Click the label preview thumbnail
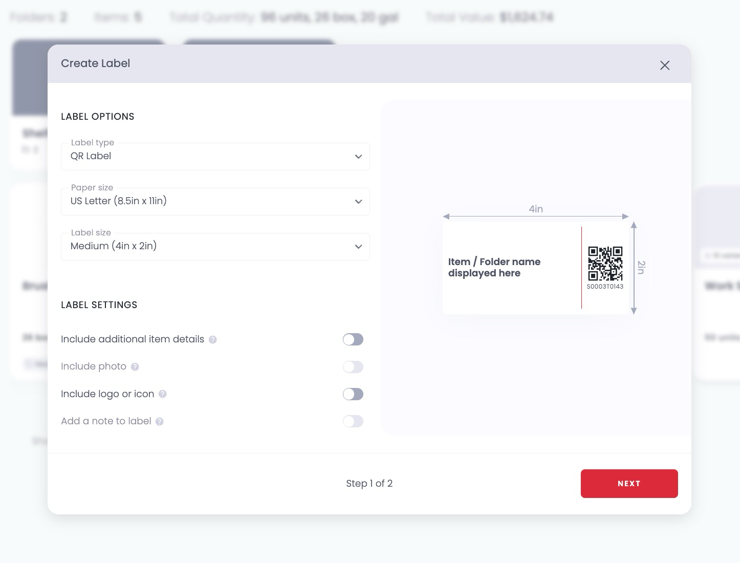740x563 pixels. coord(536,267)
